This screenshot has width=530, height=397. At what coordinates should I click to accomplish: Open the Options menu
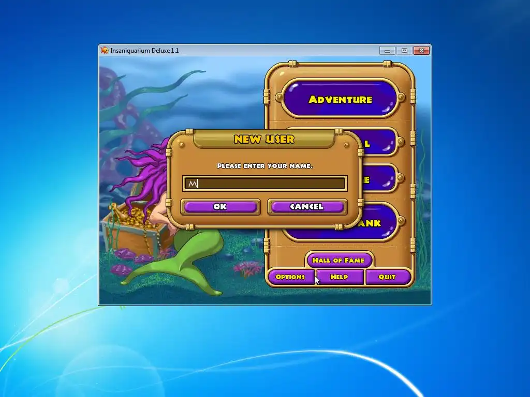point(291,277)
